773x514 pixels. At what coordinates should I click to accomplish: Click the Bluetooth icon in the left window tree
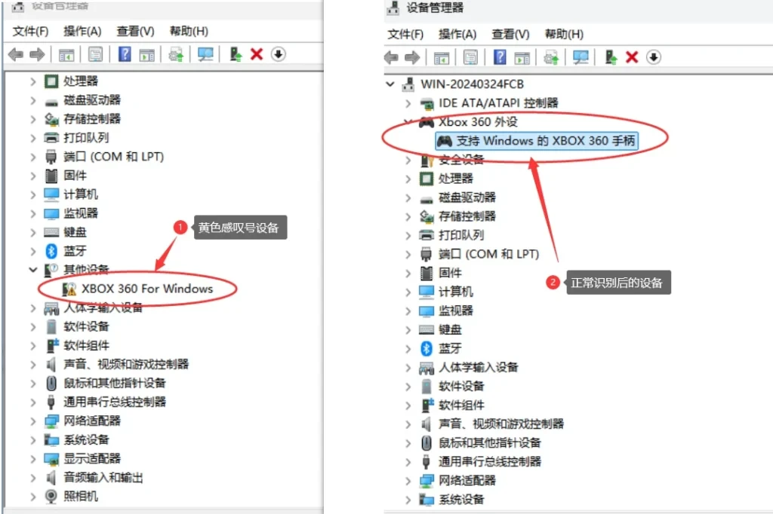51,251
